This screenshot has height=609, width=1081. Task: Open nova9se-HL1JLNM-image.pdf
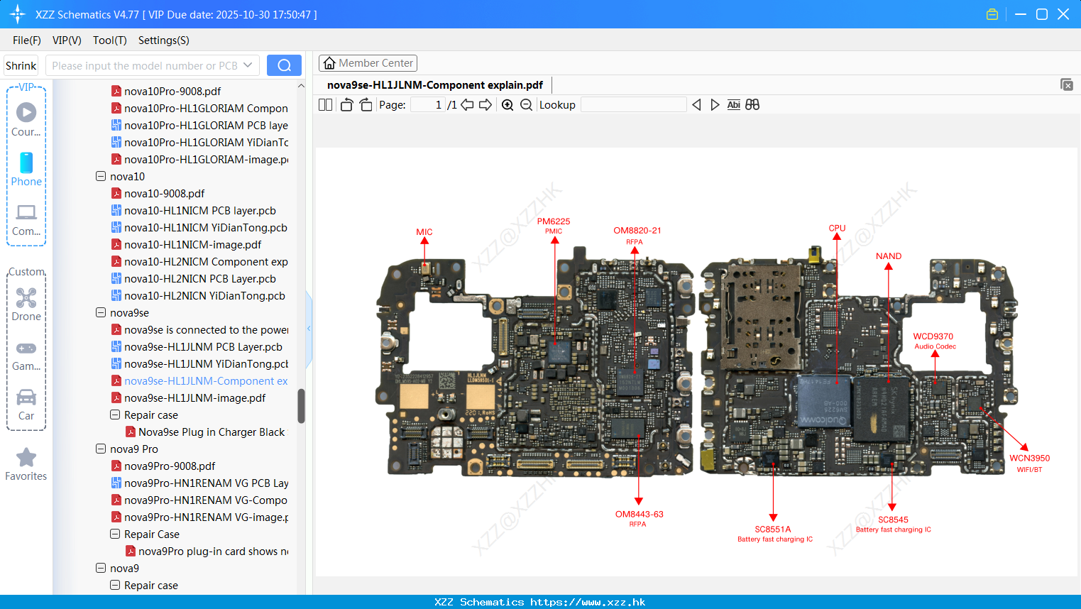coord(194,397)
